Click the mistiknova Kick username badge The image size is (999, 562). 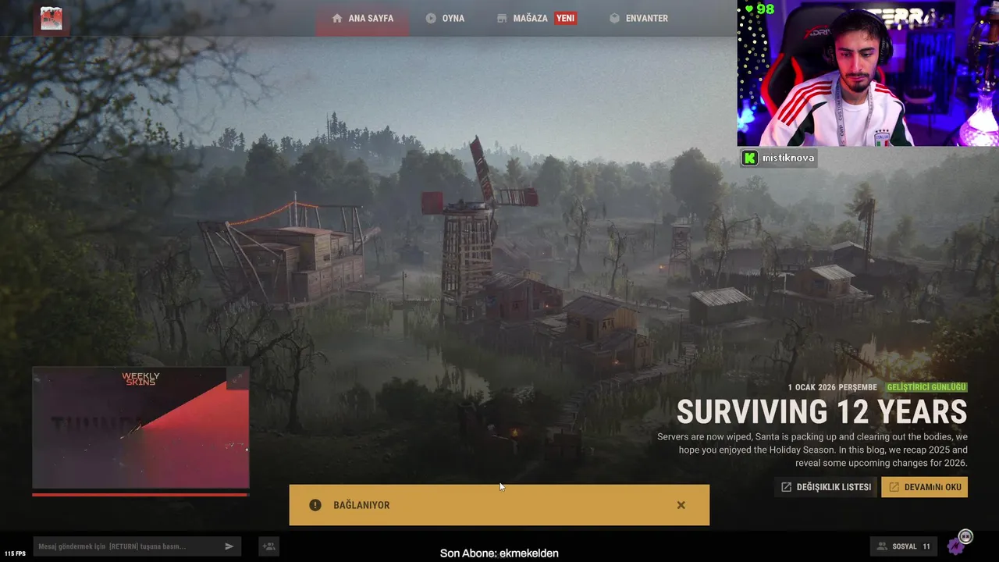(778, 158)
